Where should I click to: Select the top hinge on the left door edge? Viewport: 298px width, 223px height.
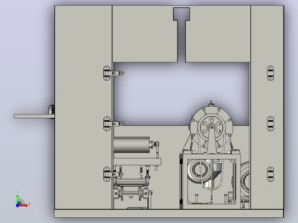pyautogui.click(x=113, y=73)
